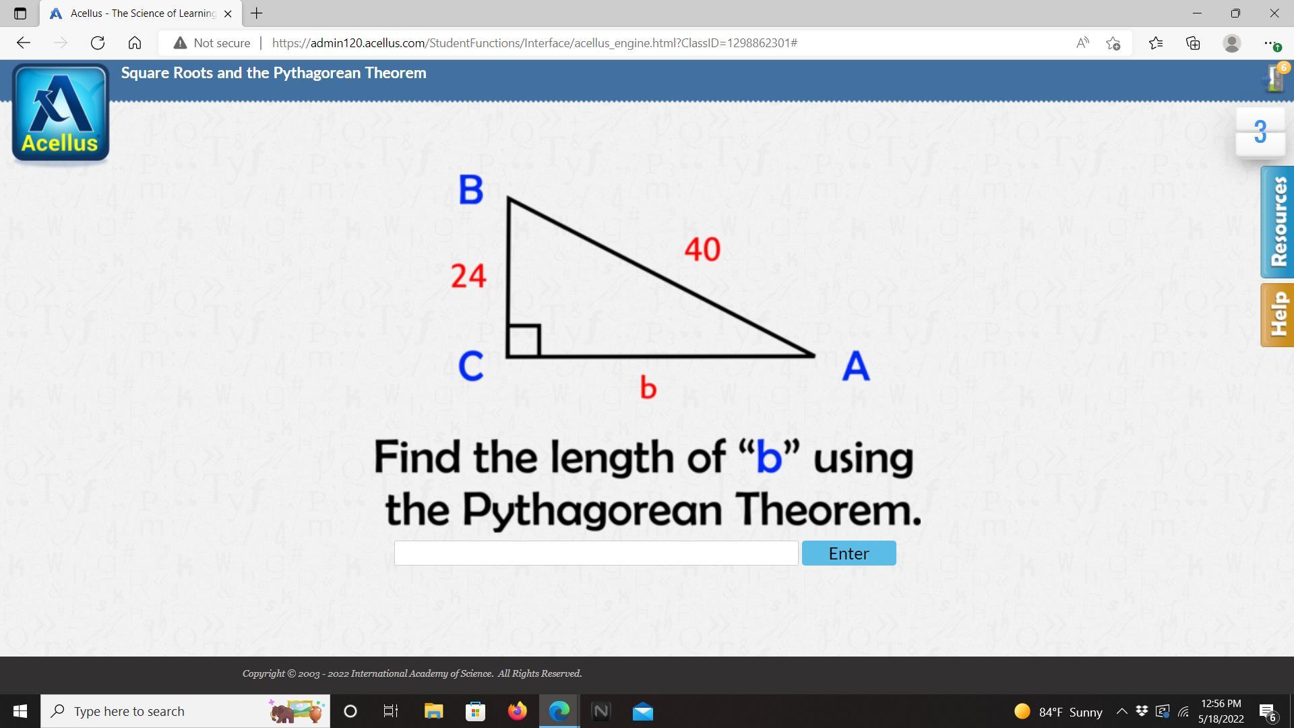Open the Settings and more menu
The image size is (1294, 728).
(1269, 43)
